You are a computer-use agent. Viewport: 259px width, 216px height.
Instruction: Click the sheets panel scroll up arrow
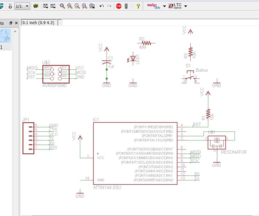point(15,32)
